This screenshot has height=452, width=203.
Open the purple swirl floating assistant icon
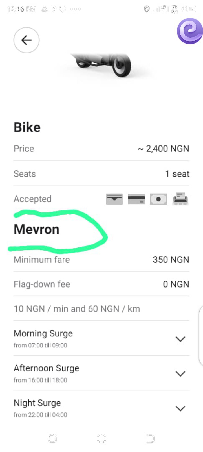[x=190, y=31]
